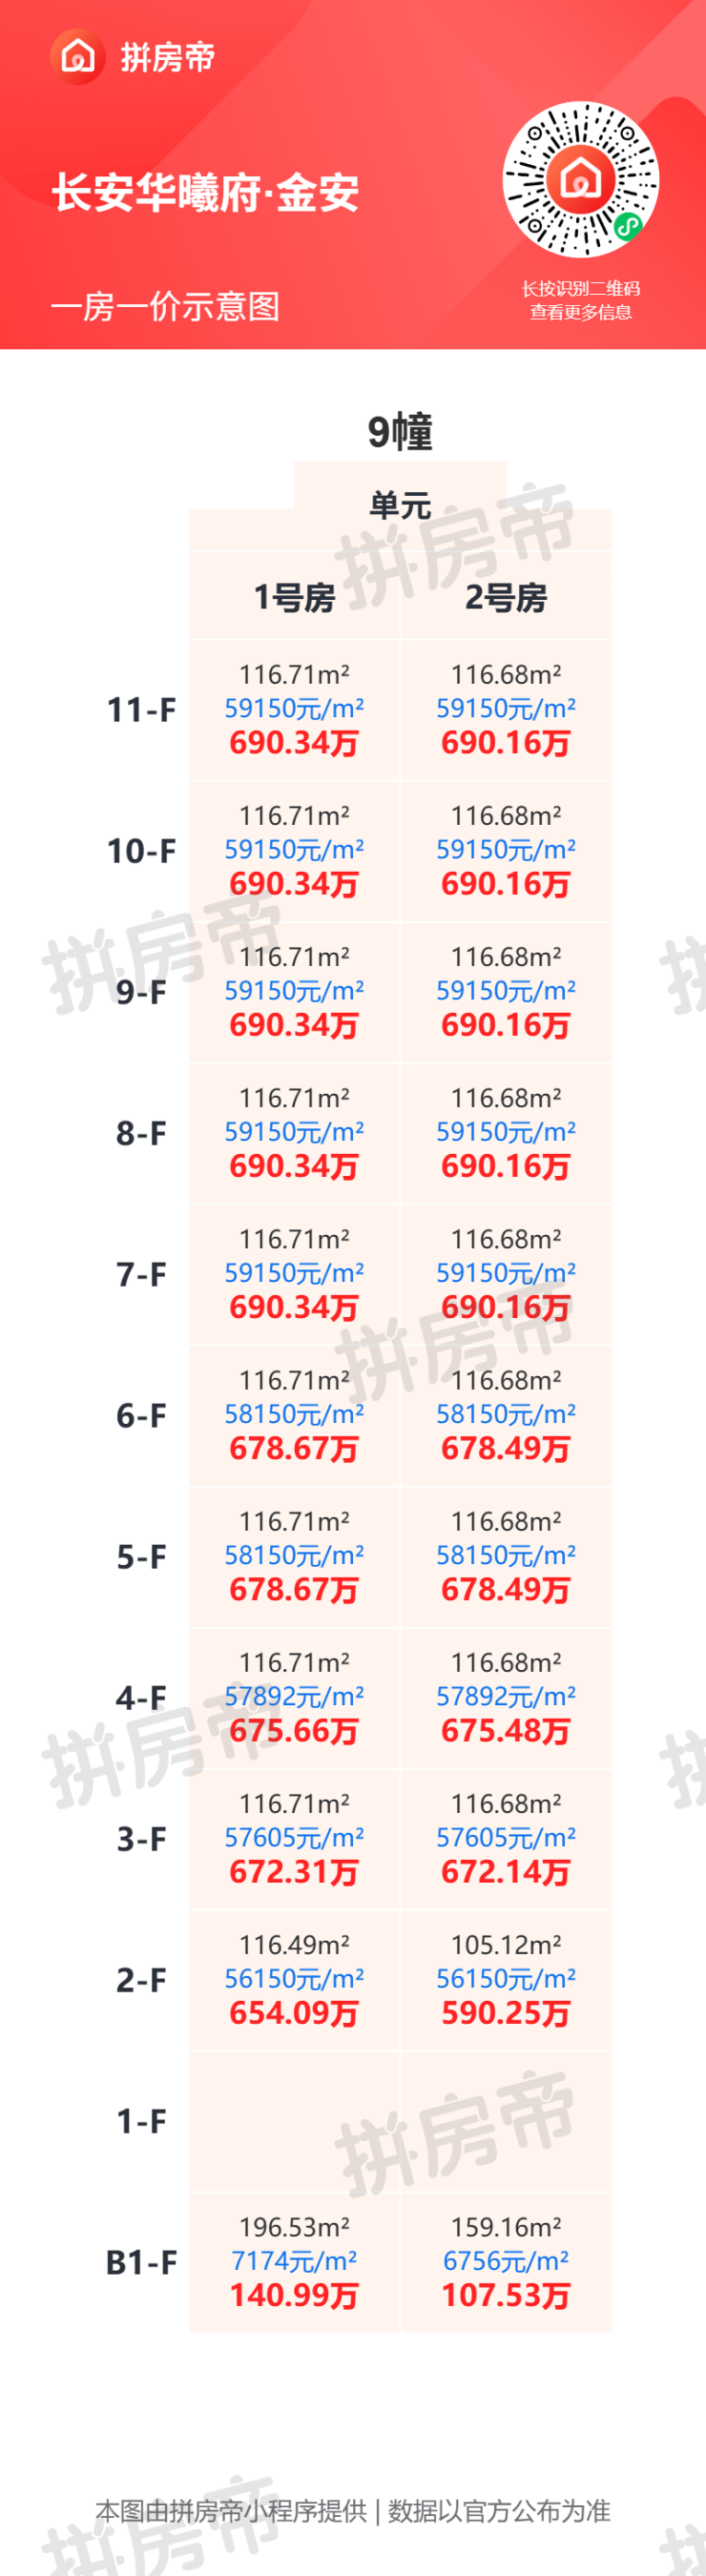Click the B1-F floor row label
Viewport: 706px width, 2576px height.
(x=141, y=2262)
